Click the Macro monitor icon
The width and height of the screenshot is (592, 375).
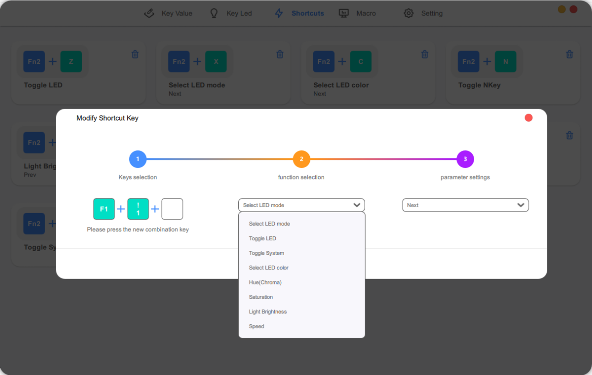tap(344, 13)
